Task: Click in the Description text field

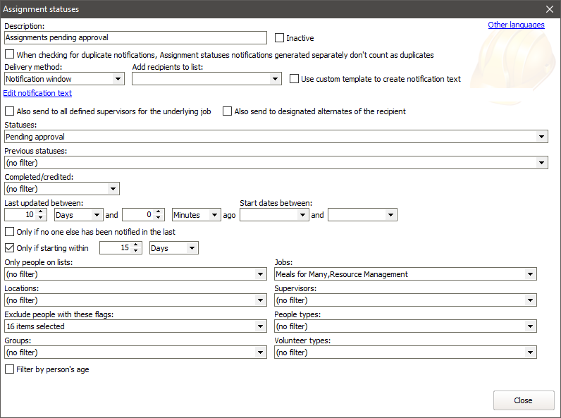Action: pos(135,38)
